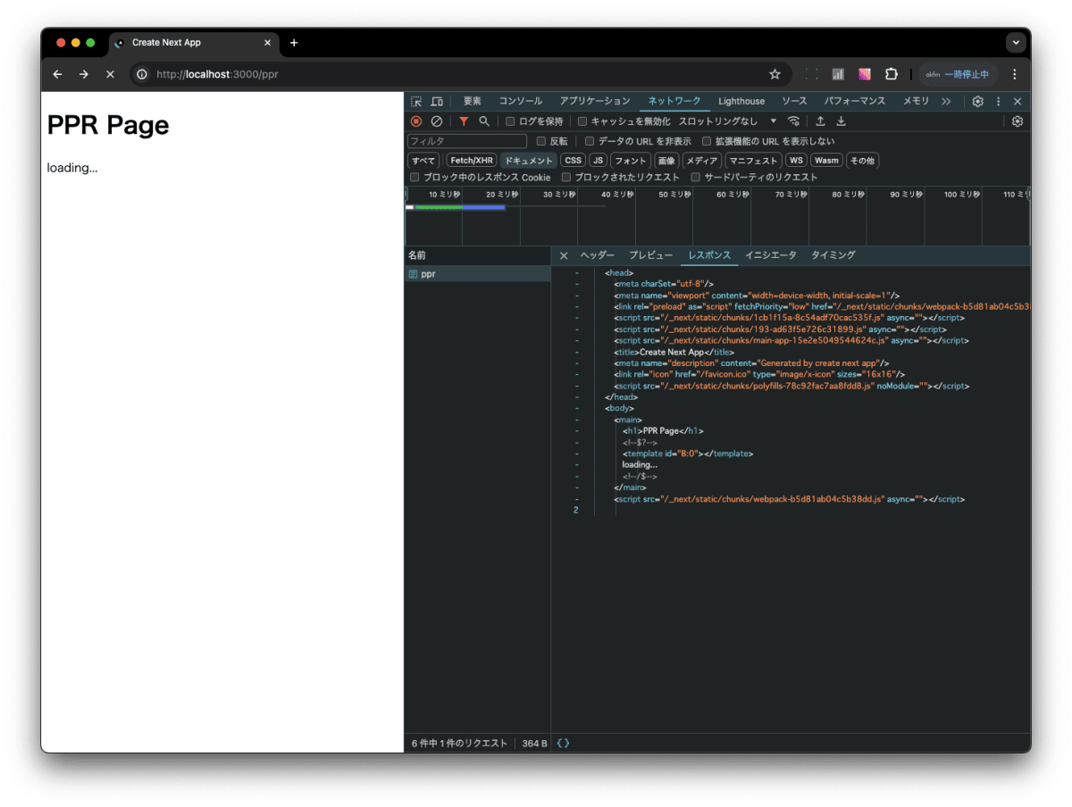Open スロットリングなし throttling dropdown
This screenshot has width=1072, height=807.
tap(727, 121)
